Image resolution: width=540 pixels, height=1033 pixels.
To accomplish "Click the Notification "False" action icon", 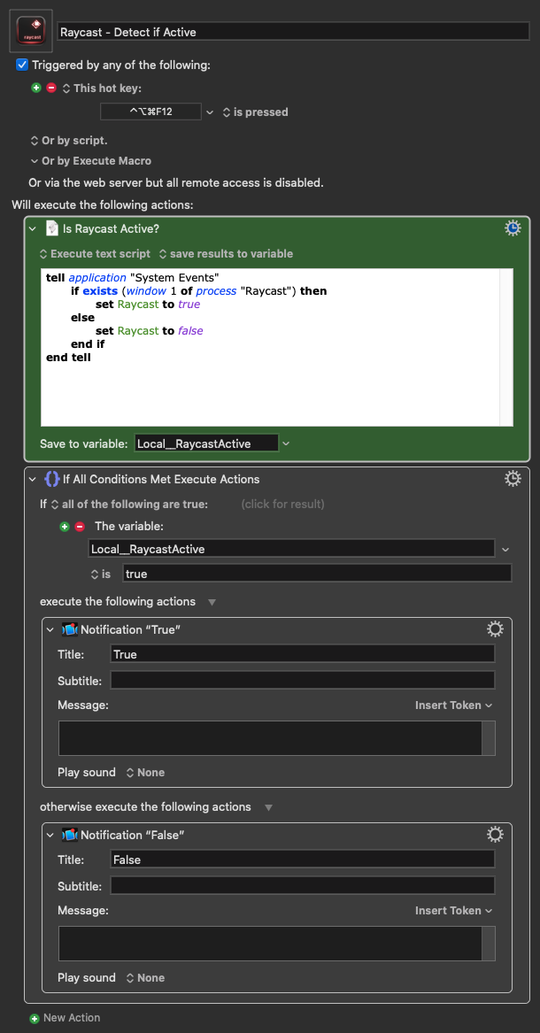I will 70,836.
